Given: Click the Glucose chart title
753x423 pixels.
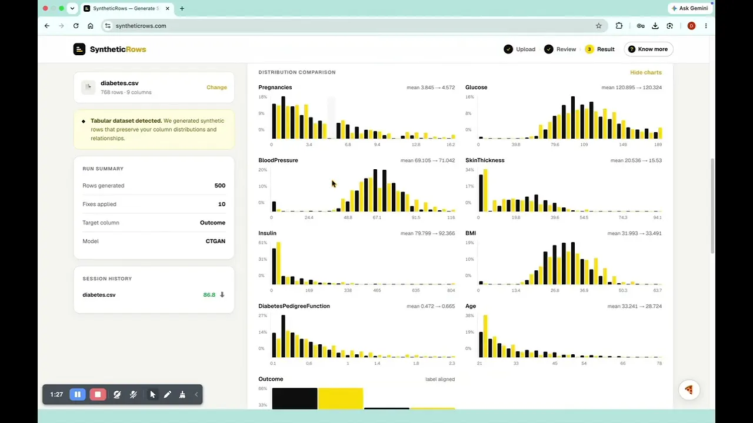Looking at the screenshot, I should (x=477, y=88).
